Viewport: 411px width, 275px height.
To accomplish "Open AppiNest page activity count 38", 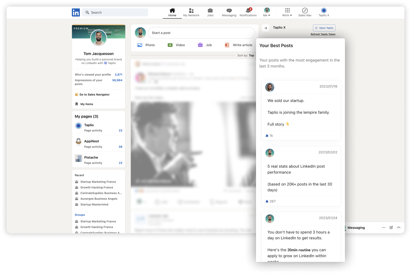I will coord(121,147).
